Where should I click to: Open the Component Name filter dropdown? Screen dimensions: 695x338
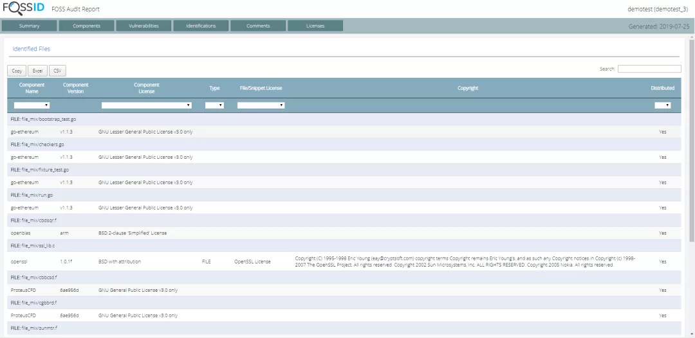click(32, 105)
